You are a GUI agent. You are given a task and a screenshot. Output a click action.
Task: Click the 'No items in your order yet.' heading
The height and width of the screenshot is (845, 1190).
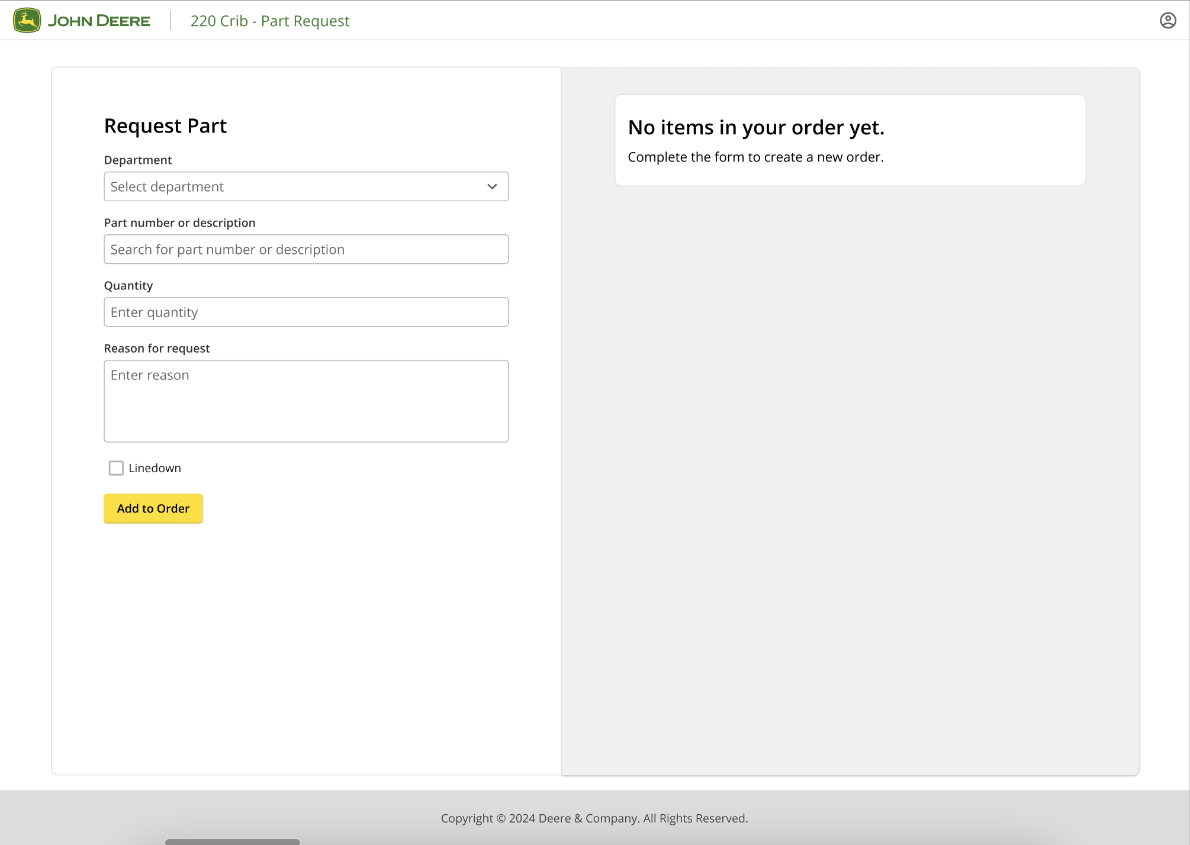tap(756, 127)
